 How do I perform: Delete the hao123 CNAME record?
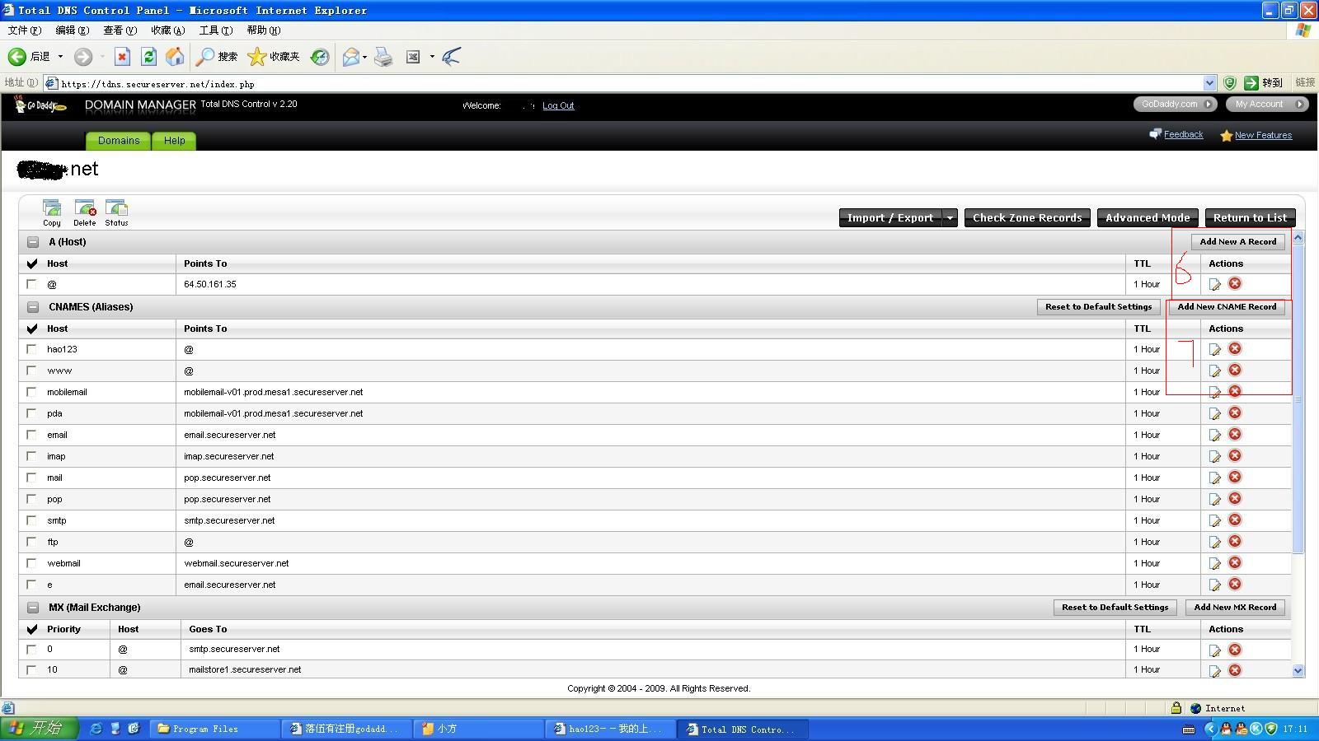click(1235, 348)
